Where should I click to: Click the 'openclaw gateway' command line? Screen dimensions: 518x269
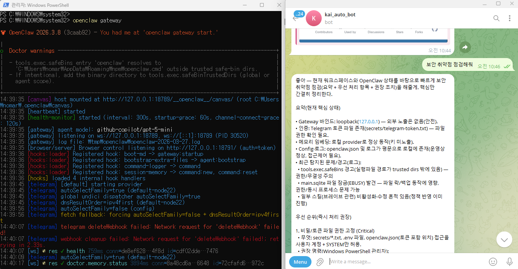coord(97,20)
